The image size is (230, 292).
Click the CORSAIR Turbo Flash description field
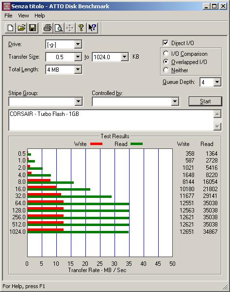click(111, 120)
